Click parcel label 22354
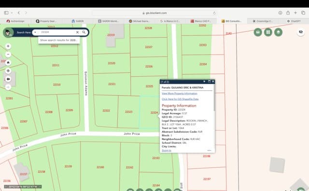 [x=203, y=64]
